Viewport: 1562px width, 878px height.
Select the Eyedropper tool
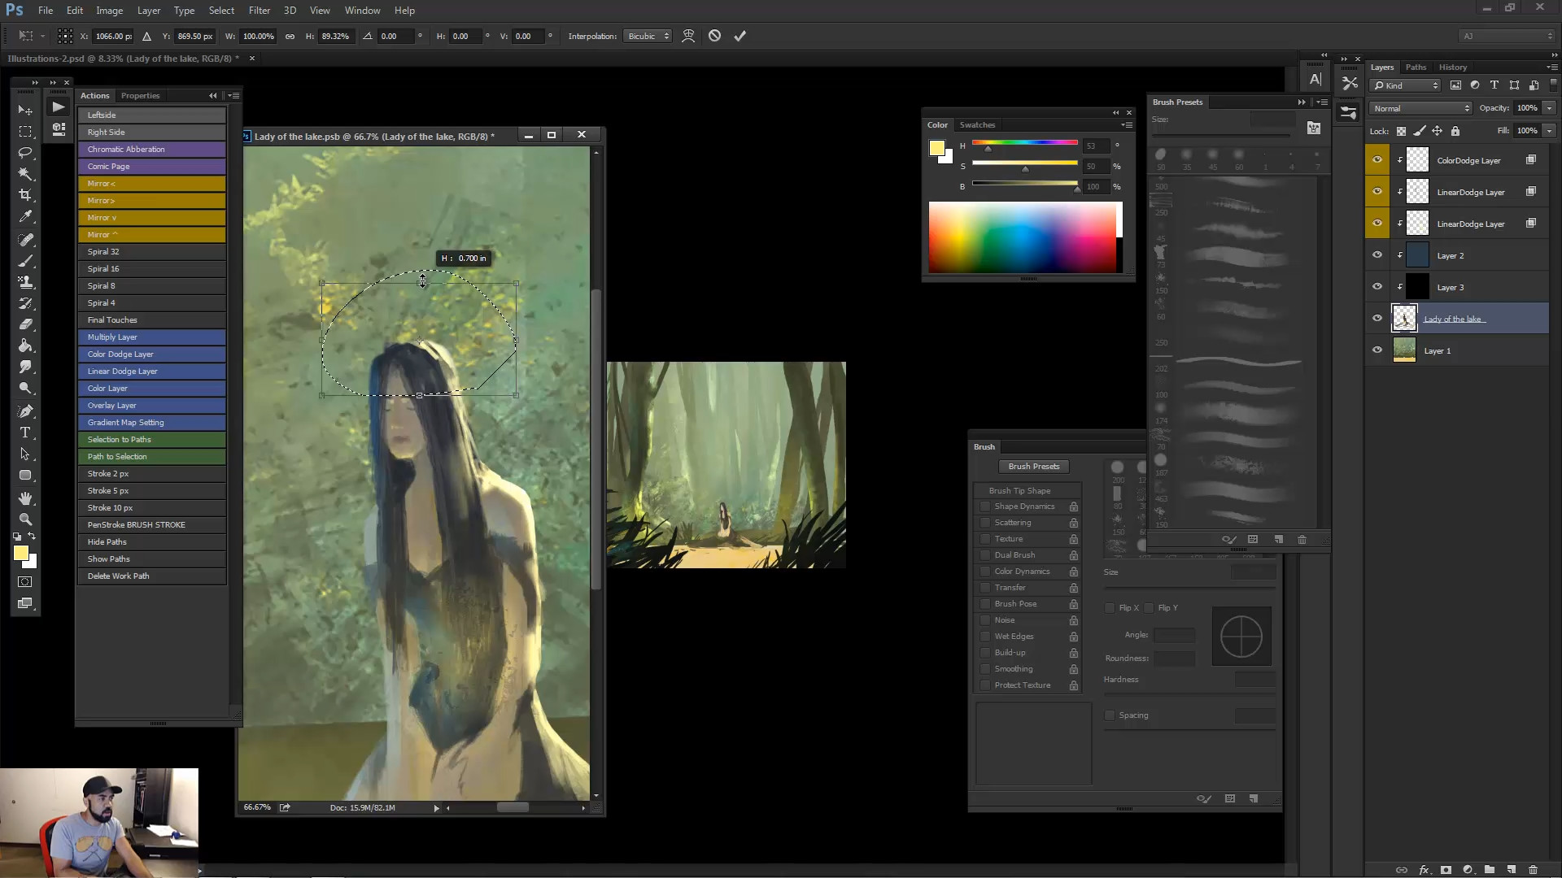coord(25,217)
